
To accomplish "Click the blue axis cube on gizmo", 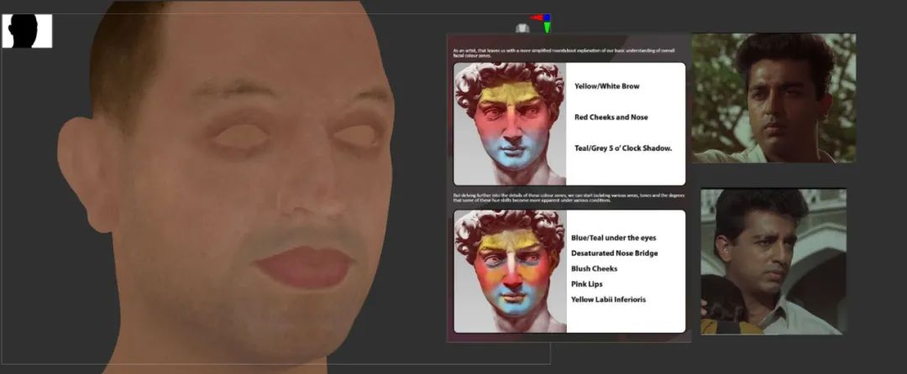I will coord(546,17).
